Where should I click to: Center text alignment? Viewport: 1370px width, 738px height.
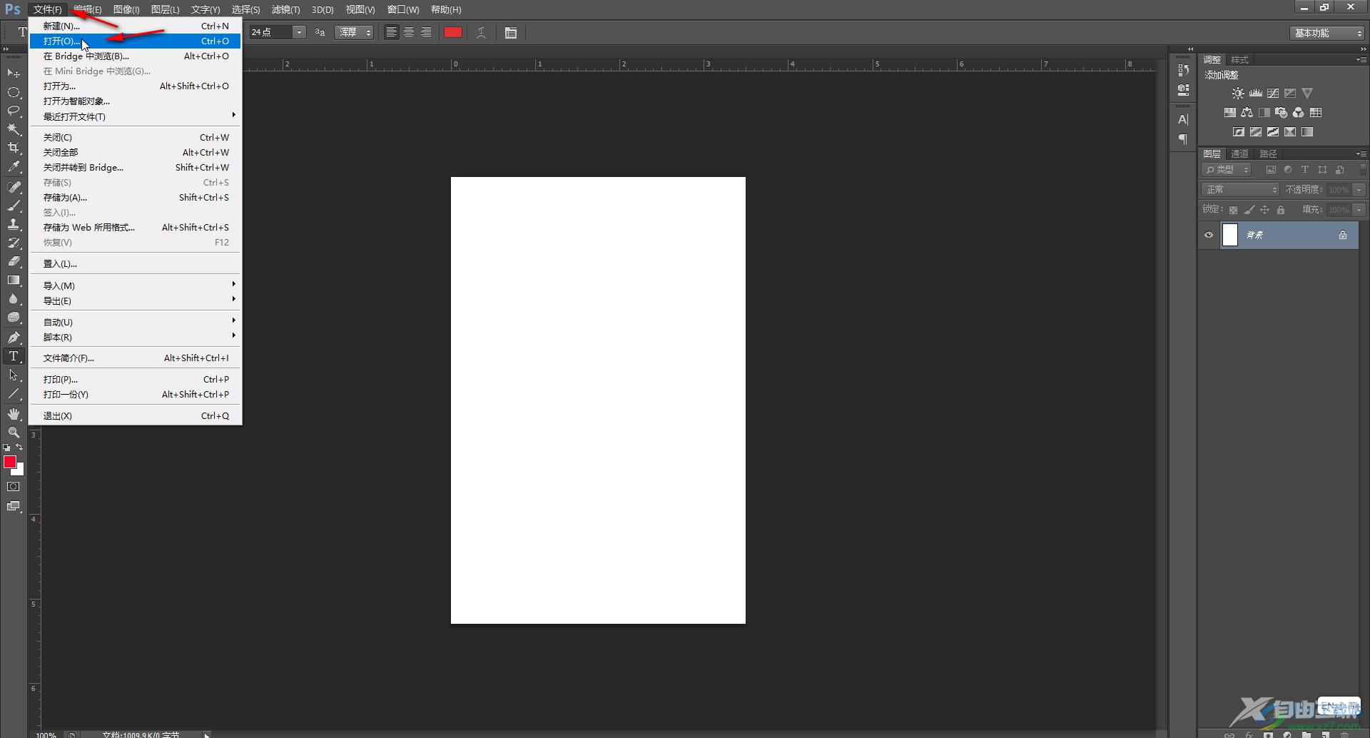coord(409,32)
